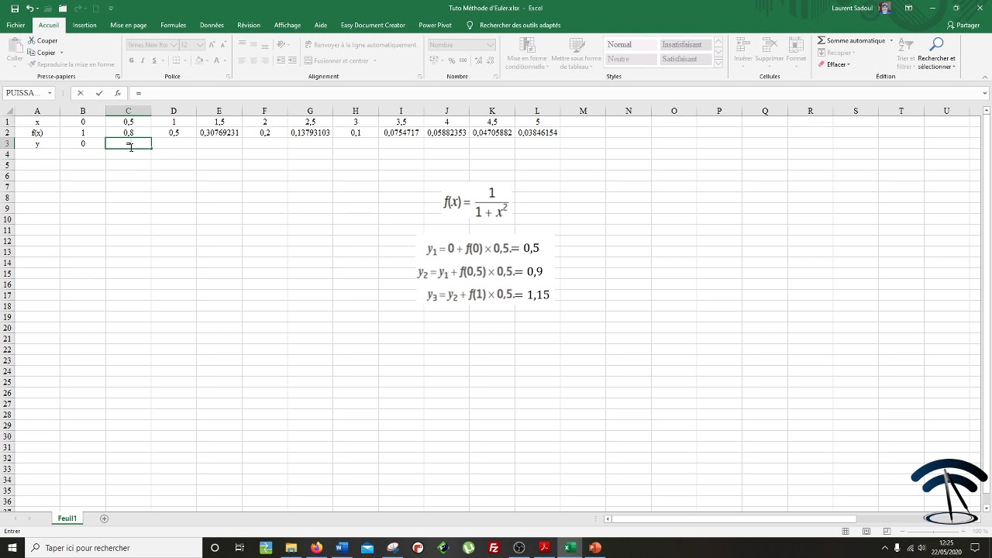The width and height of the screenshot is (992, 558).
Task: Open the fill color picker
Action: pyautogui.click(x=200, y=60)
